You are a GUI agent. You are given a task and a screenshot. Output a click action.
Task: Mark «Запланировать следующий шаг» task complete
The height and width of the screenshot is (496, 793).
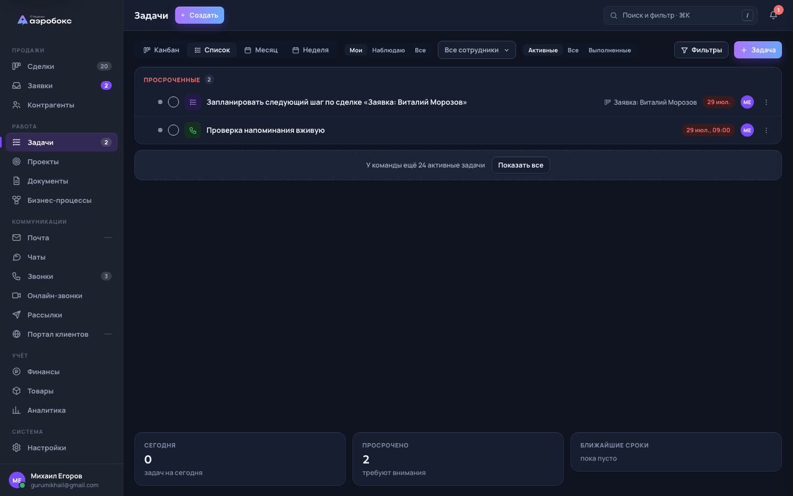173,102
